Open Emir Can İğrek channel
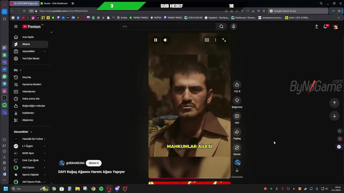Image resolution: width=344 pixels, height=193 pixels. [x=30, y=160]
